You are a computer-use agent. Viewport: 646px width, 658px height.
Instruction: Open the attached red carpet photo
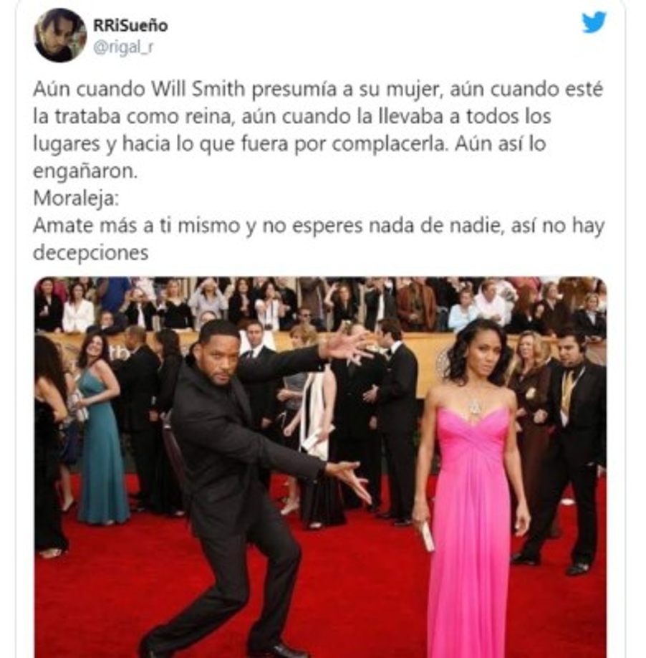pos(320,467)
